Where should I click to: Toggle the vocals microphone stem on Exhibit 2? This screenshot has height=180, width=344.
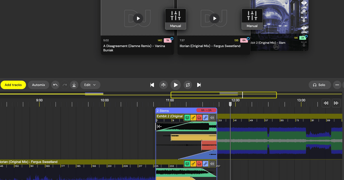206,117
